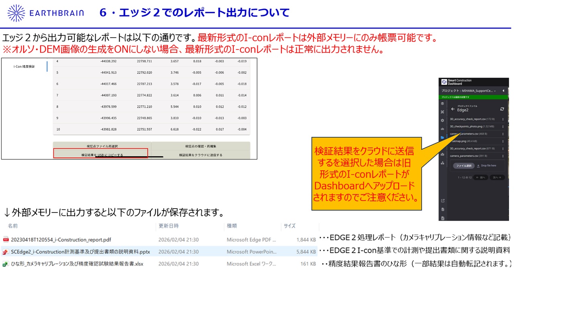Image resolution: width=567 pixels, height=309 pixels.
Task: Select the 1 - 12 の 12 pagination text
Action: coord(464,177)
